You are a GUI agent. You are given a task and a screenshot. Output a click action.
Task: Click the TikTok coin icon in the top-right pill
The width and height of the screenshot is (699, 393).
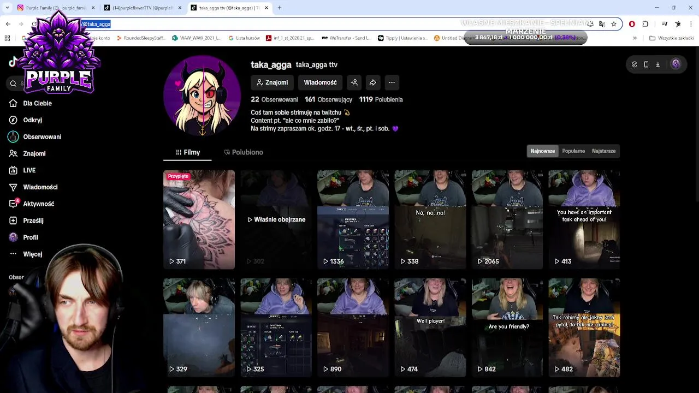634,64
